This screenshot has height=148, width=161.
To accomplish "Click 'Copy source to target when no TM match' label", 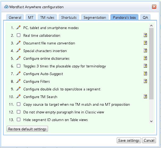I will click(77, 105).
